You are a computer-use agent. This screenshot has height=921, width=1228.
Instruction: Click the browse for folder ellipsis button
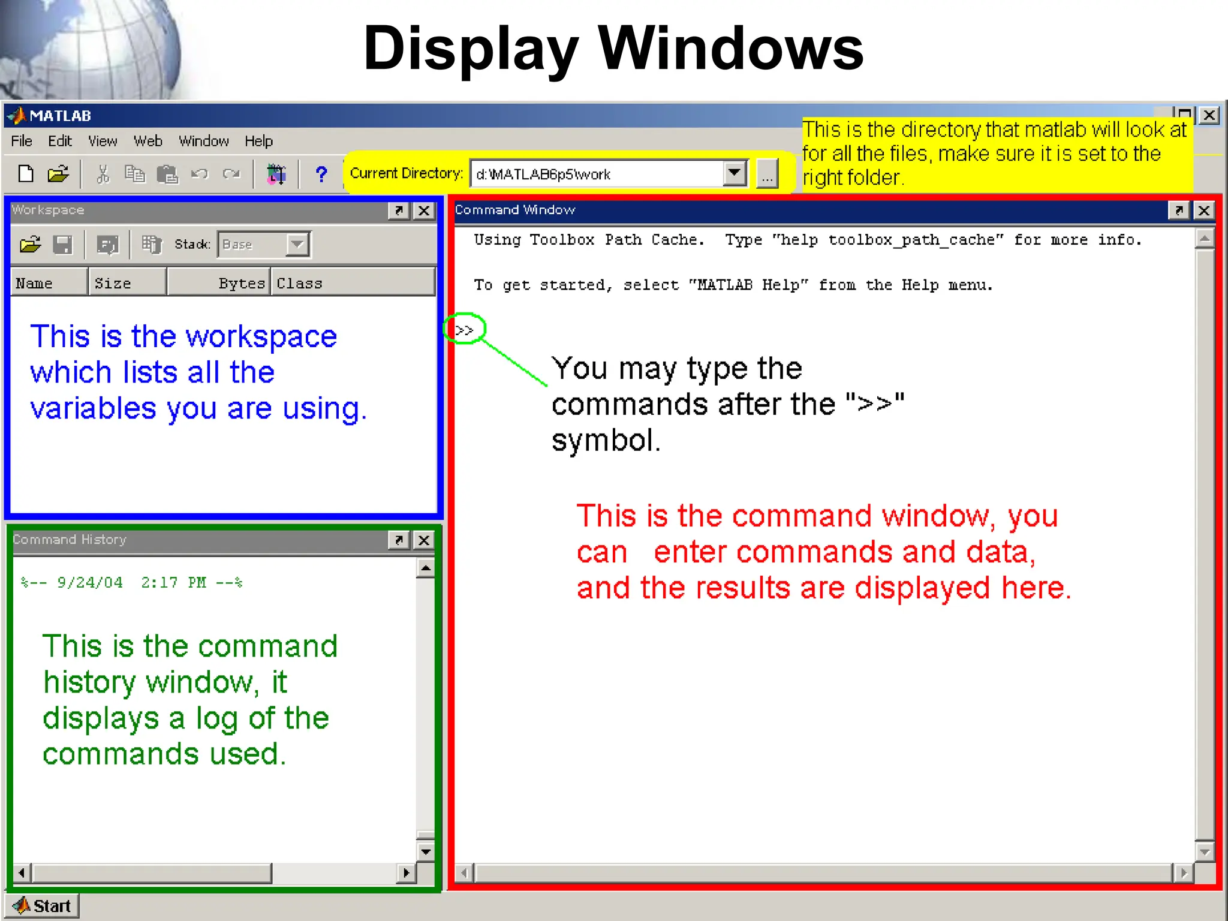(x=767, y=174)
